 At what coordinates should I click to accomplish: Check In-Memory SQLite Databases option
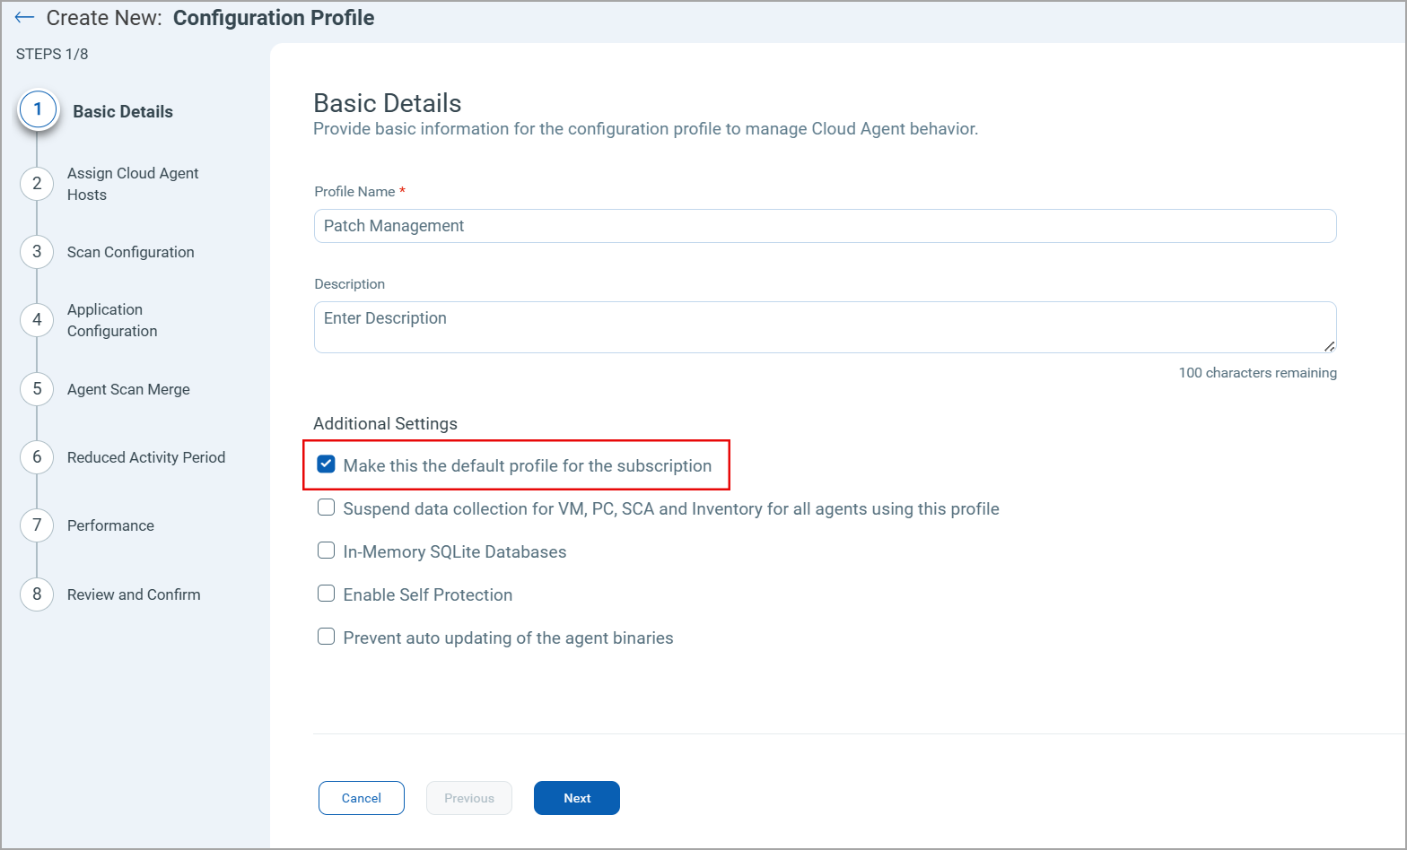tap(327, 551)
